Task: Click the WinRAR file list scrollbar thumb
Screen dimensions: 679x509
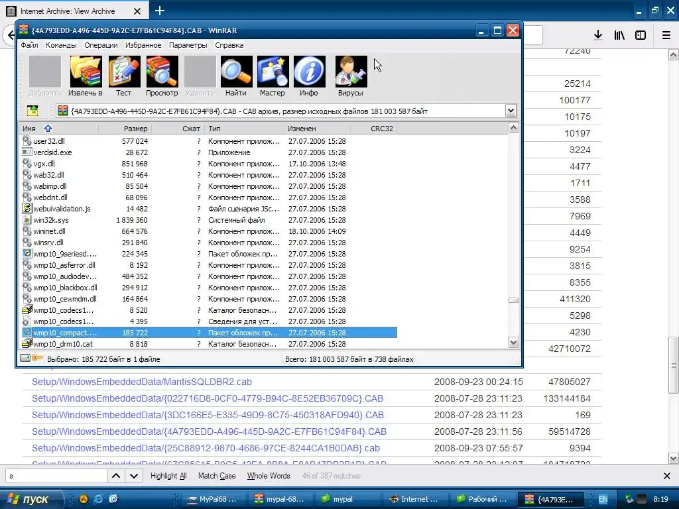Action: click(514, 300)
